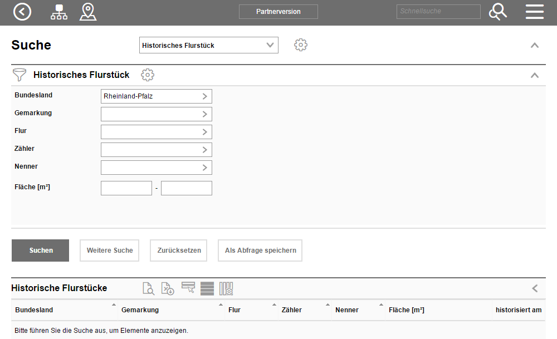Click the funnel filter icon
This screenshot has width=557, height=339.
pyautogui.click(x=19, y=75)
